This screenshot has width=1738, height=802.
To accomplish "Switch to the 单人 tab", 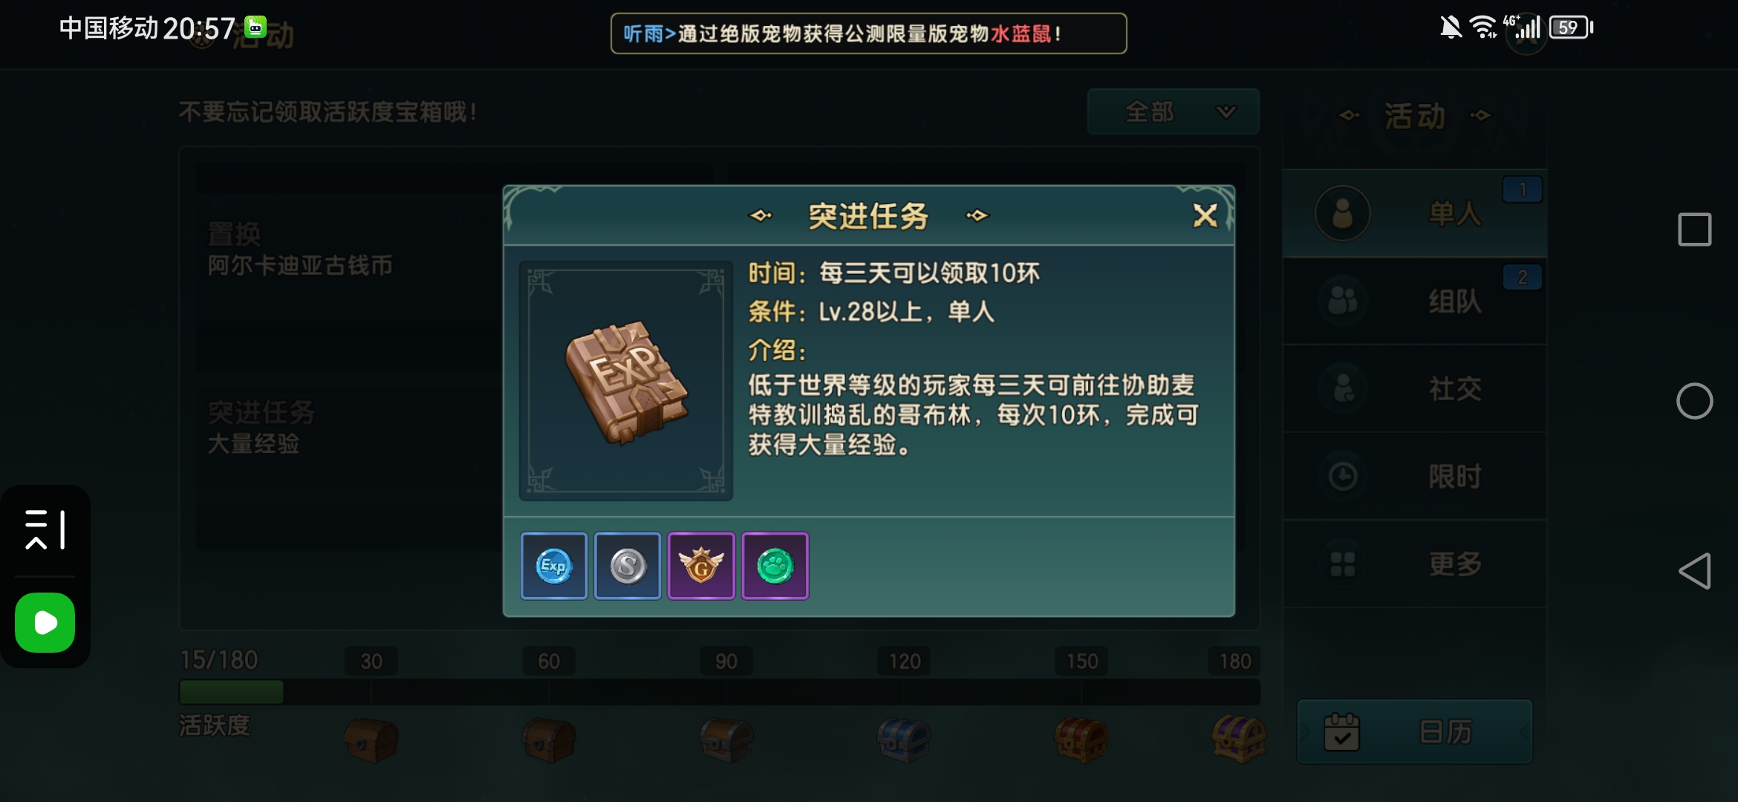I will point(1415,214).
